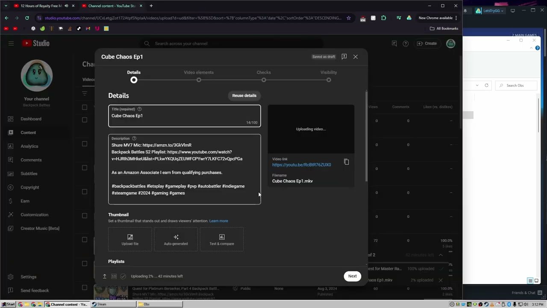Tick the select-all videos checkbox in header
Viewport: 547px width, 308px height.
[x=85, y=107]
